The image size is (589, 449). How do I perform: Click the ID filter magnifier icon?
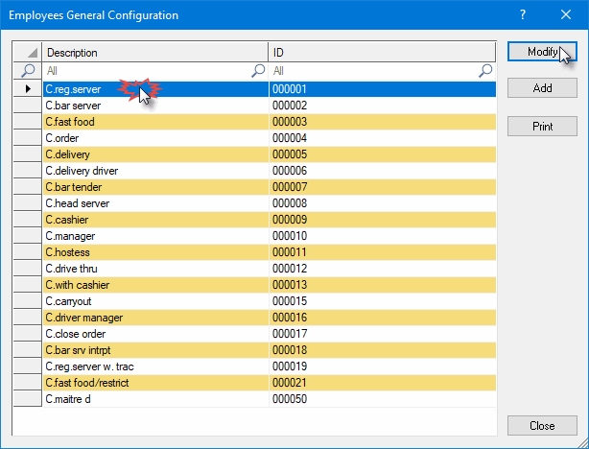tap(486, 71)
